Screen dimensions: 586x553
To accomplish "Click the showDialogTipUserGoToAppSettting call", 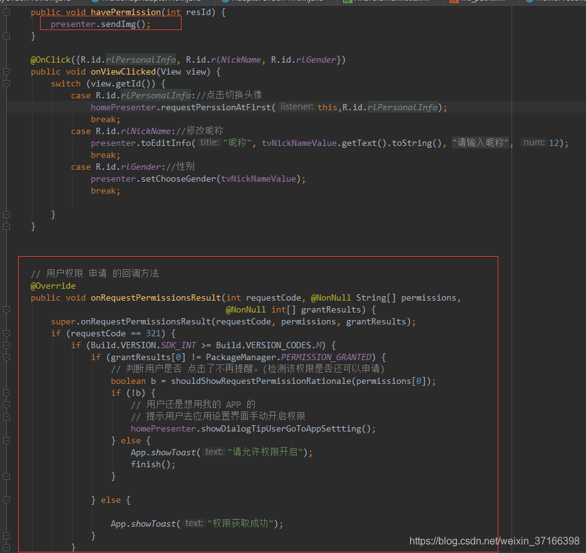I will 281,429.
